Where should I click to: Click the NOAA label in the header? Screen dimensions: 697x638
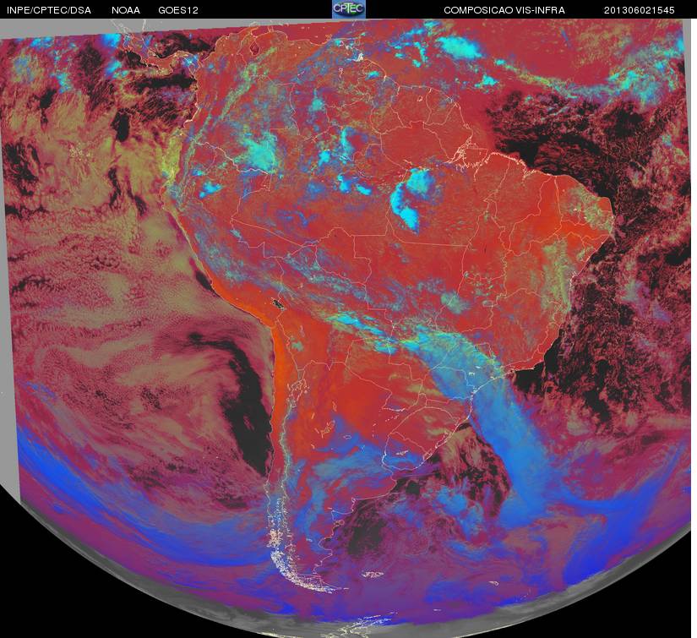coord(126,10)
